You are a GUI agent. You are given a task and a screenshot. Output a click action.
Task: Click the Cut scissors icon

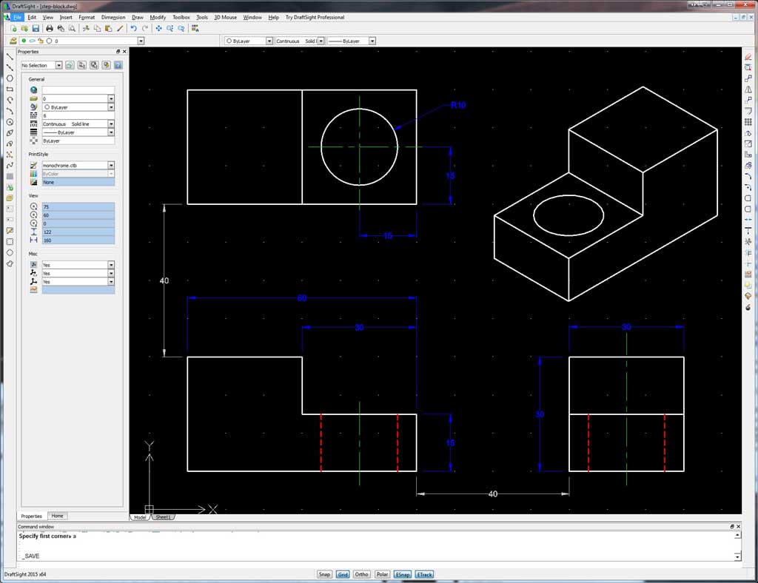tap(86, 29)
